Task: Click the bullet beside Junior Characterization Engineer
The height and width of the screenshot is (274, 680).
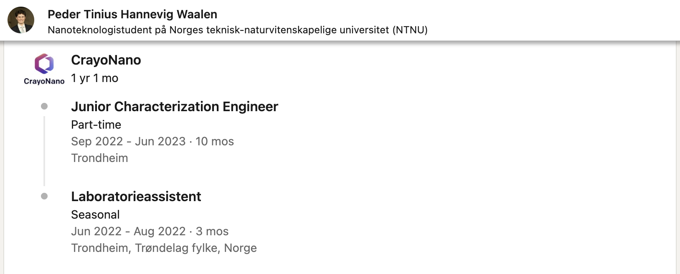Action: pos(44,106)
